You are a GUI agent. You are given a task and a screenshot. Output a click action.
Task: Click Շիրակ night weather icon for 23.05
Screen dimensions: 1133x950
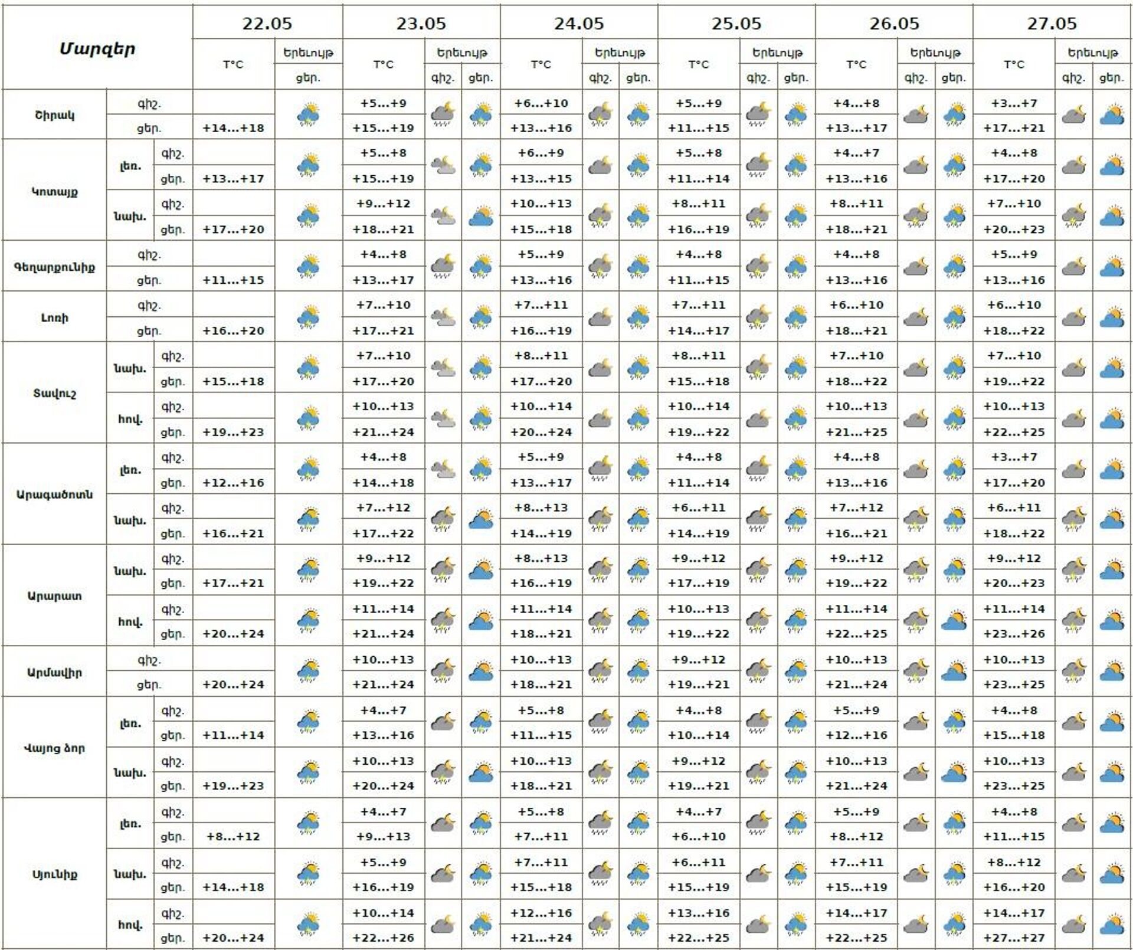click(x=443, y=114)
